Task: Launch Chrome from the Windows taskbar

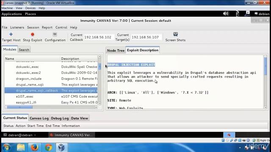Action: click(x=48, y=147)
